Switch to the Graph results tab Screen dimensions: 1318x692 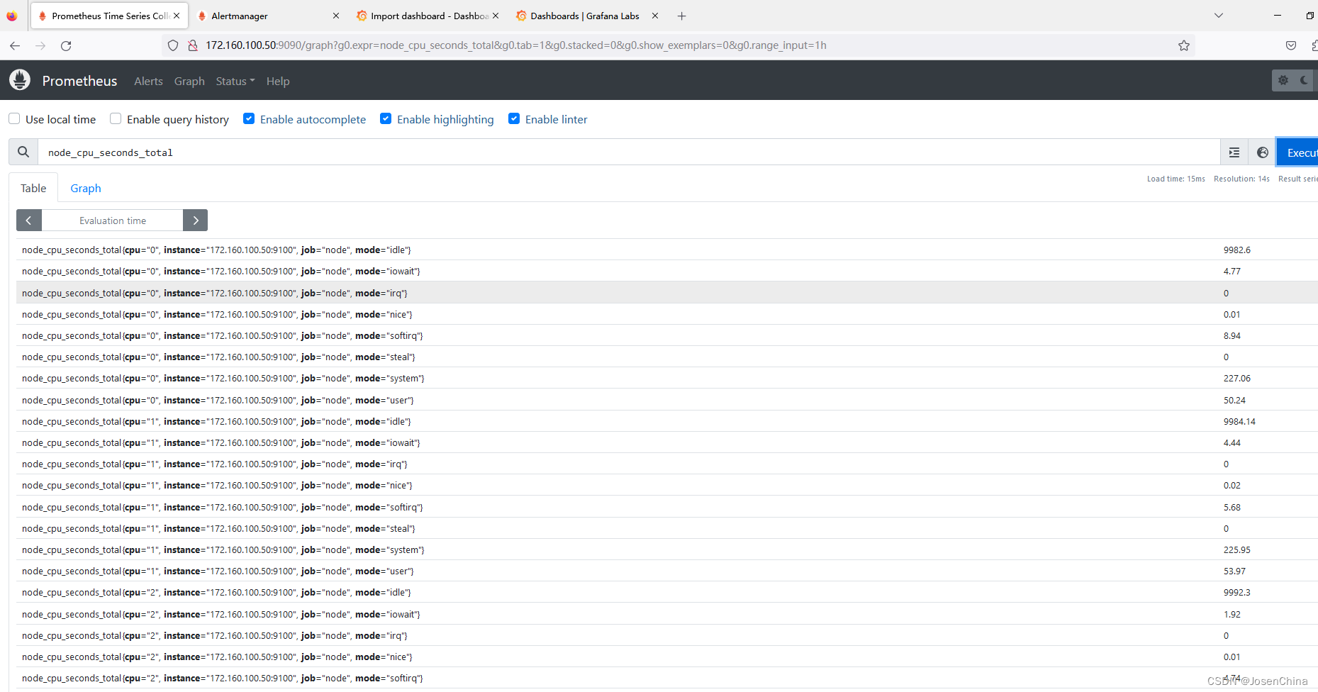tap(86, 188)
